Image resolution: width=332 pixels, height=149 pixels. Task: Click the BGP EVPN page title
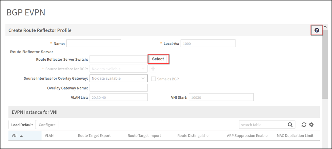click(x=26, y=12)
